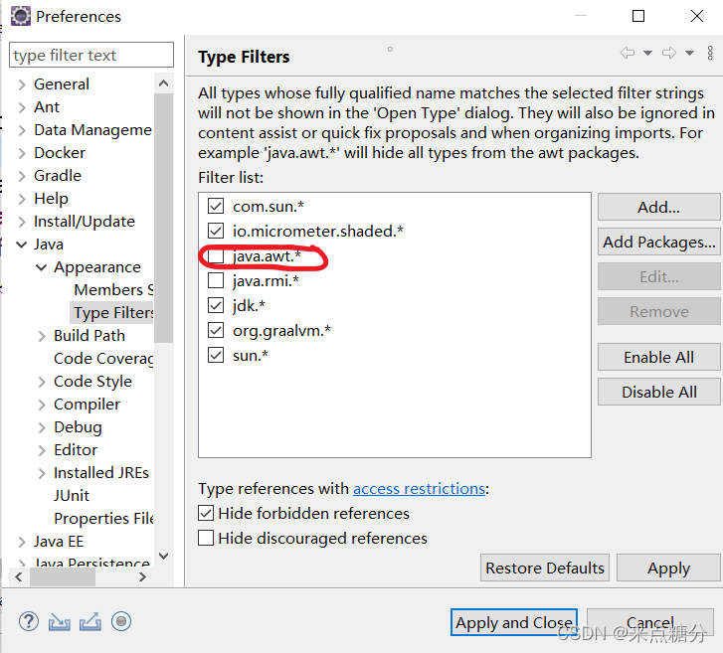
Task: Click the tree horizontal scroll right arrow
Action: (142, 576)
